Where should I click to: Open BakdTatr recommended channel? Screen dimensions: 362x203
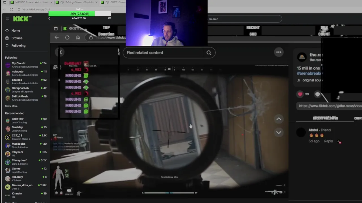coord(25,121)
